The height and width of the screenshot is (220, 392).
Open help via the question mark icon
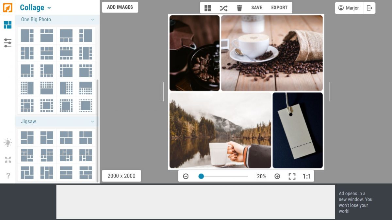point(7,175)
